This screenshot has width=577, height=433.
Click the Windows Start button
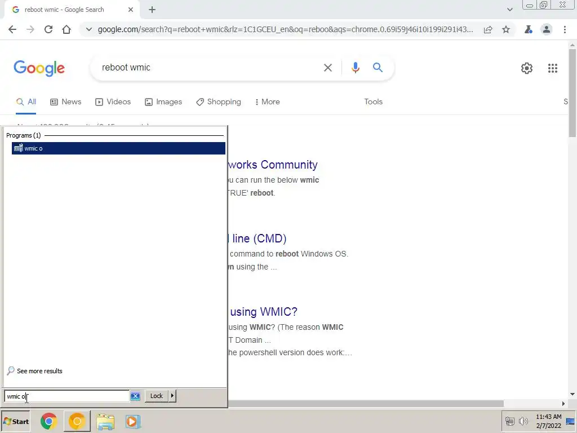15,422
